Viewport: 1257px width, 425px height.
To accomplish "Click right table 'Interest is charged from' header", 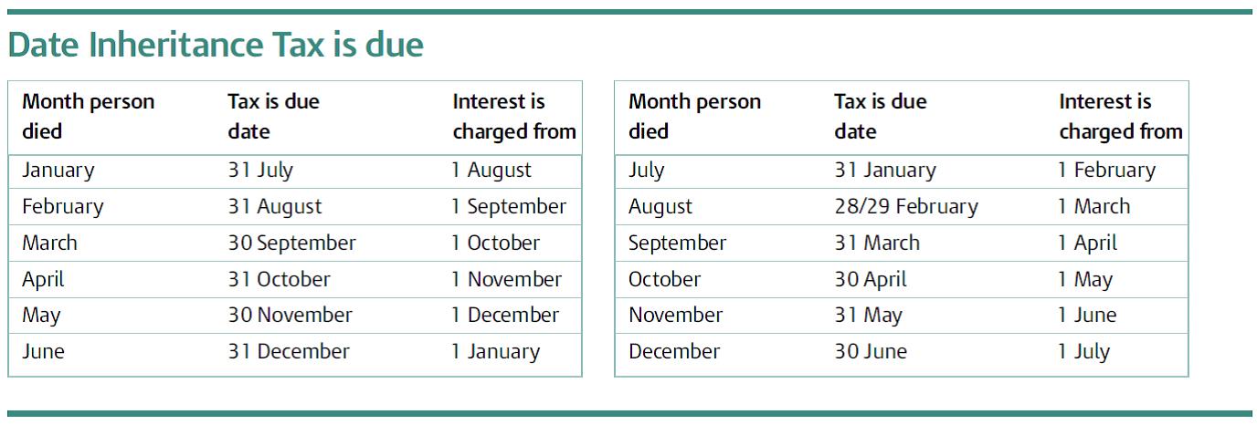I will (1121, 117).
